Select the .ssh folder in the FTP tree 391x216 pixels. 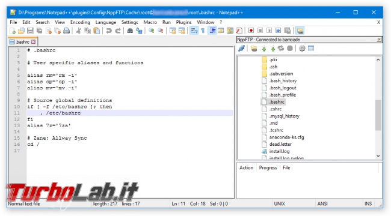tap(273, 67)
